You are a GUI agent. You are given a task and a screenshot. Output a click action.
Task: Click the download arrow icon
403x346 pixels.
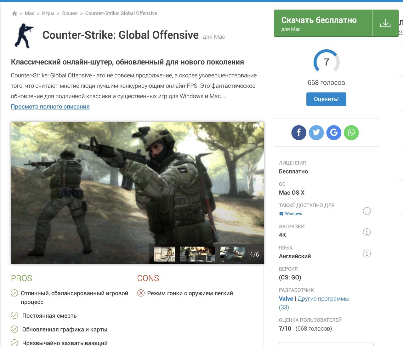pyautogui.click(x=385, y=23)
